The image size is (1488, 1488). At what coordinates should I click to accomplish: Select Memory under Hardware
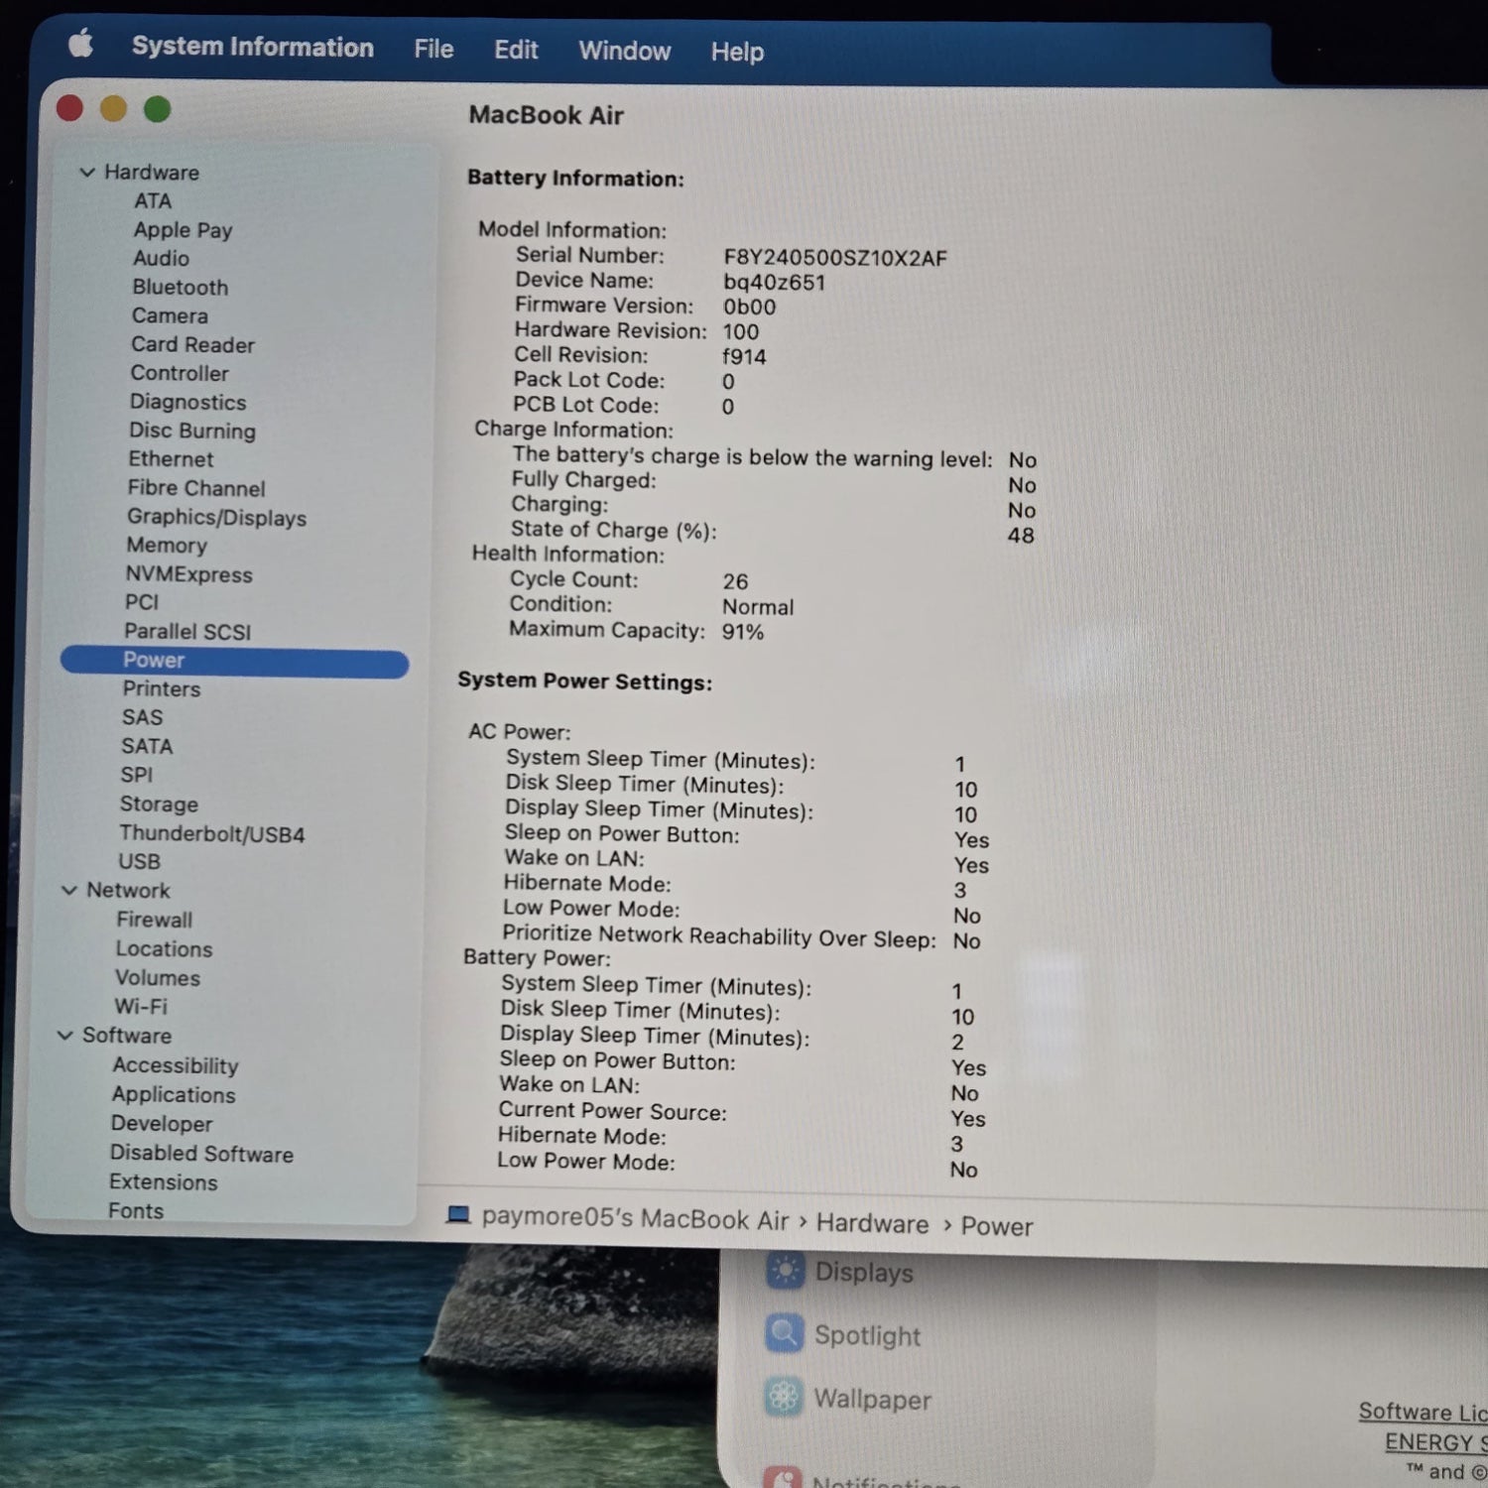[167, 546]
